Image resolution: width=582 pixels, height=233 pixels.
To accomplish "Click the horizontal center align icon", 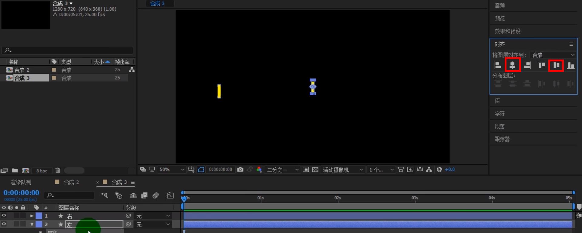I will tap(513, 65).
